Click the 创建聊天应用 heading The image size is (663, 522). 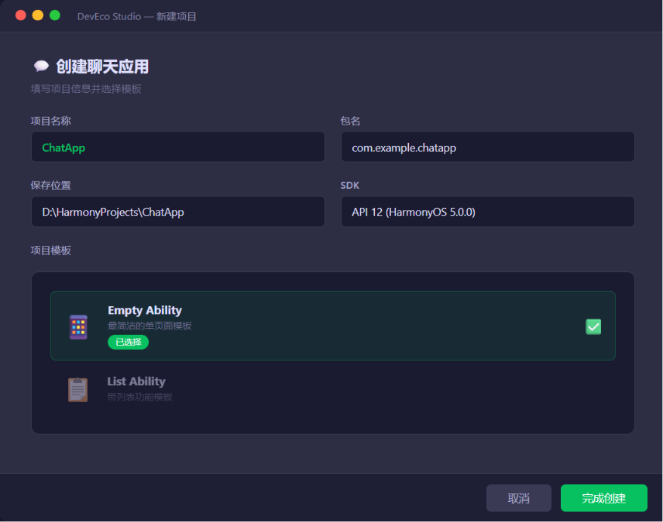tap(102, 67)
